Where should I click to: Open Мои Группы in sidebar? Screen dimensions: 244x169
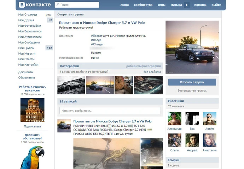(x=26, y=48)
